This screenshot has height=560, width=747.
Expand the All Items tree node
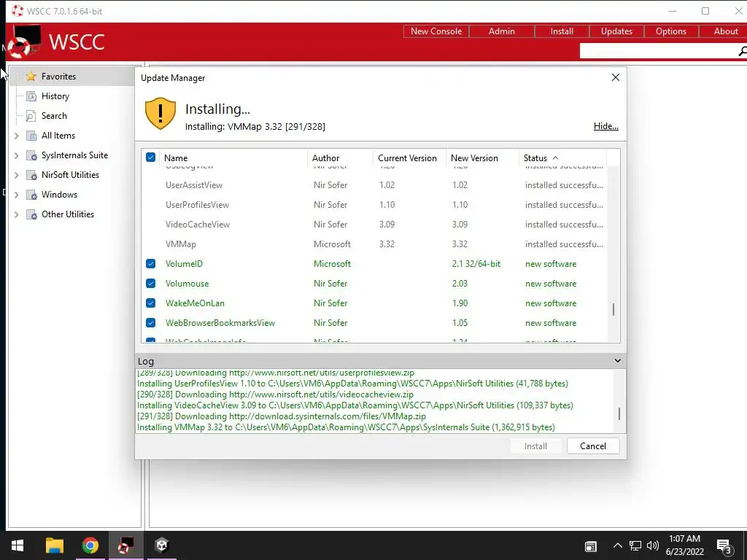(17, 136)
